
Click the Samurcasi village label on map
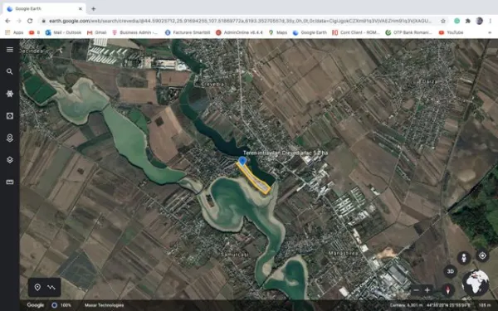tap(235, 255)
